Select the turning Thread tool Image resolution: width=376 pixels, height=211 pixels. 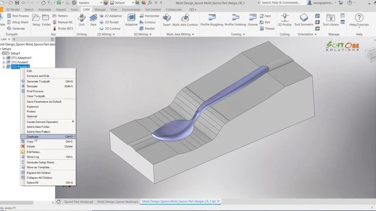[x=267, y=29]
